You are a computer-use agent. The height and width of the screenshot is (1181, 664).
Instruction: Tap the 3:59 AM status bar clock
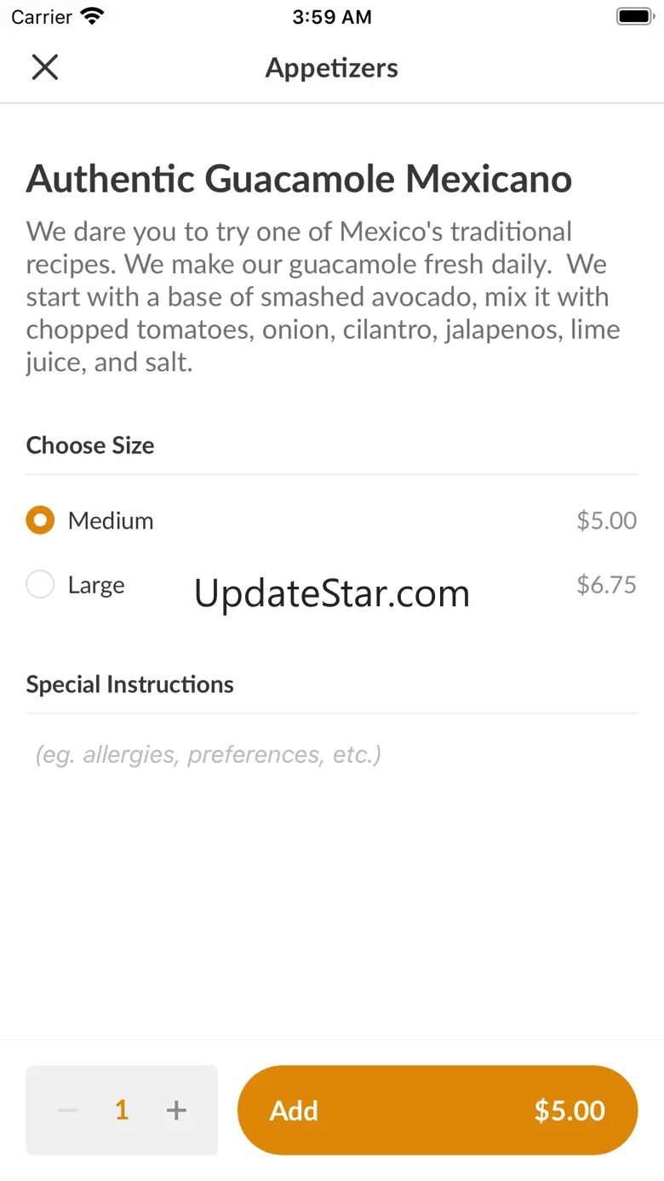pos(332,17)
